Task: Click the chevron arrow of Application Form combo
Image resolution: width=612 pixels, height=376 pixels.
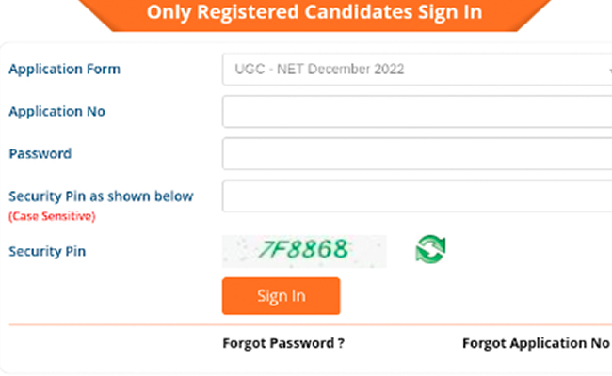Action: coord(606,70)
